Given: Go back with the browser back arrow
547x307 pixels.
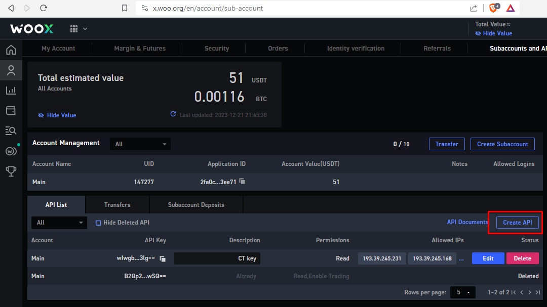Looking at the screenshot, I should pyautogui.click(x=11, y=8).
